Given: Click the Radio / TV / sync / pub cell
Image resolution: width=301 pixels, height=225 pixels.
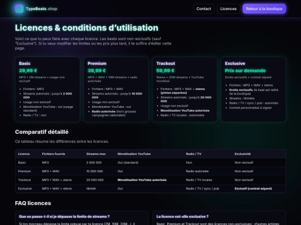Looking at the screenshot, I should tap(202, 189).
